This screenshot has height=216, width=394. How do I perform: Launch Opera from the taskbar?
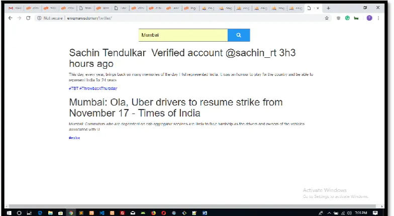click(x=164, y=213)
